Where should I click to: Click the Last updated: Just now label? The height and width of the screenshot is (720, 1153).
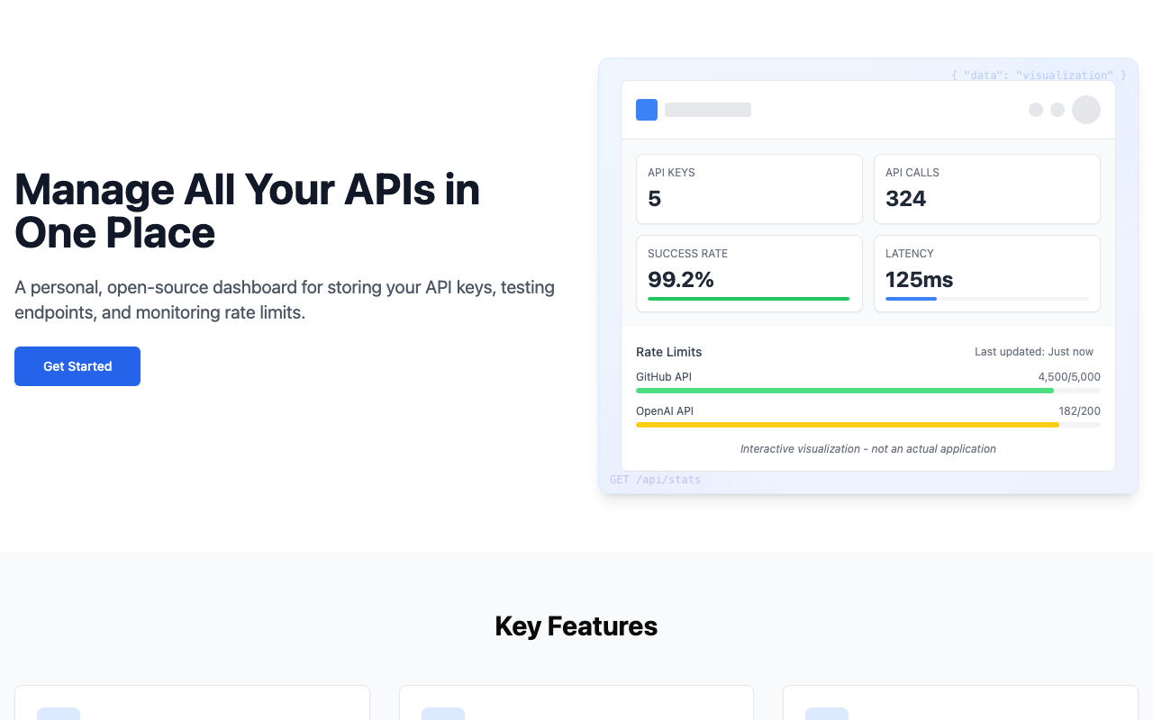point(1032,351)
